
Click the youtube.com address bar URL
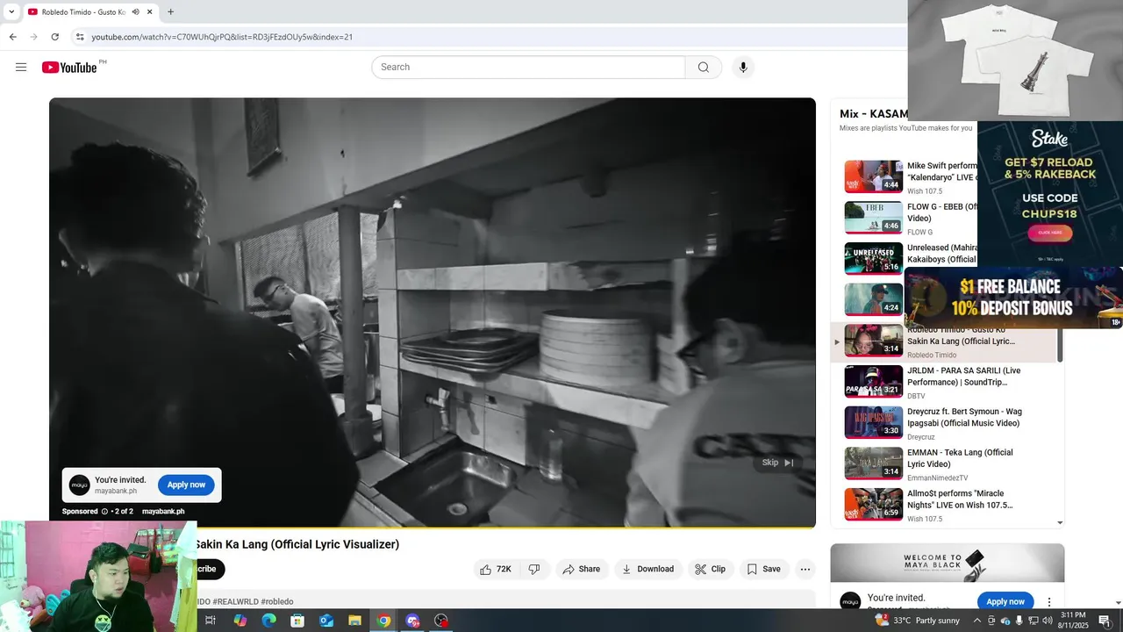(x=222, y=37)
